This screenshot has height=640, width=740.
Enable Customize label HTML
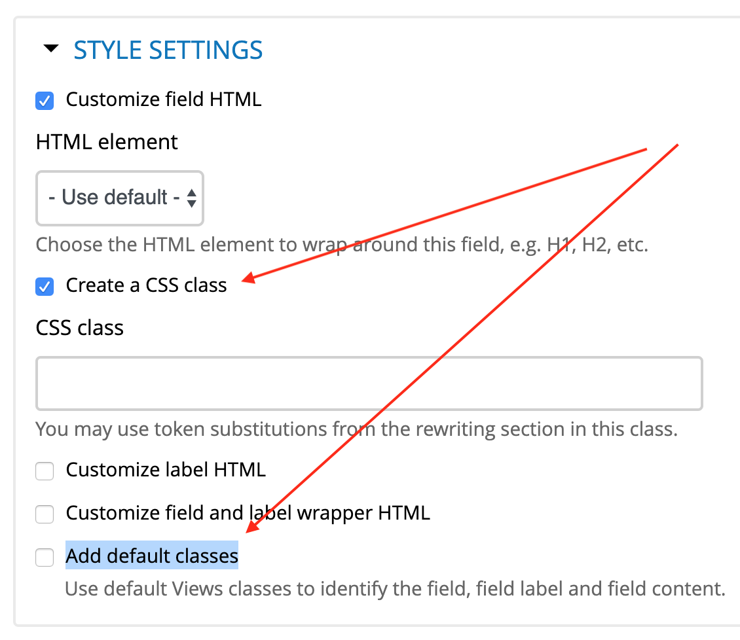coord(45,471)
